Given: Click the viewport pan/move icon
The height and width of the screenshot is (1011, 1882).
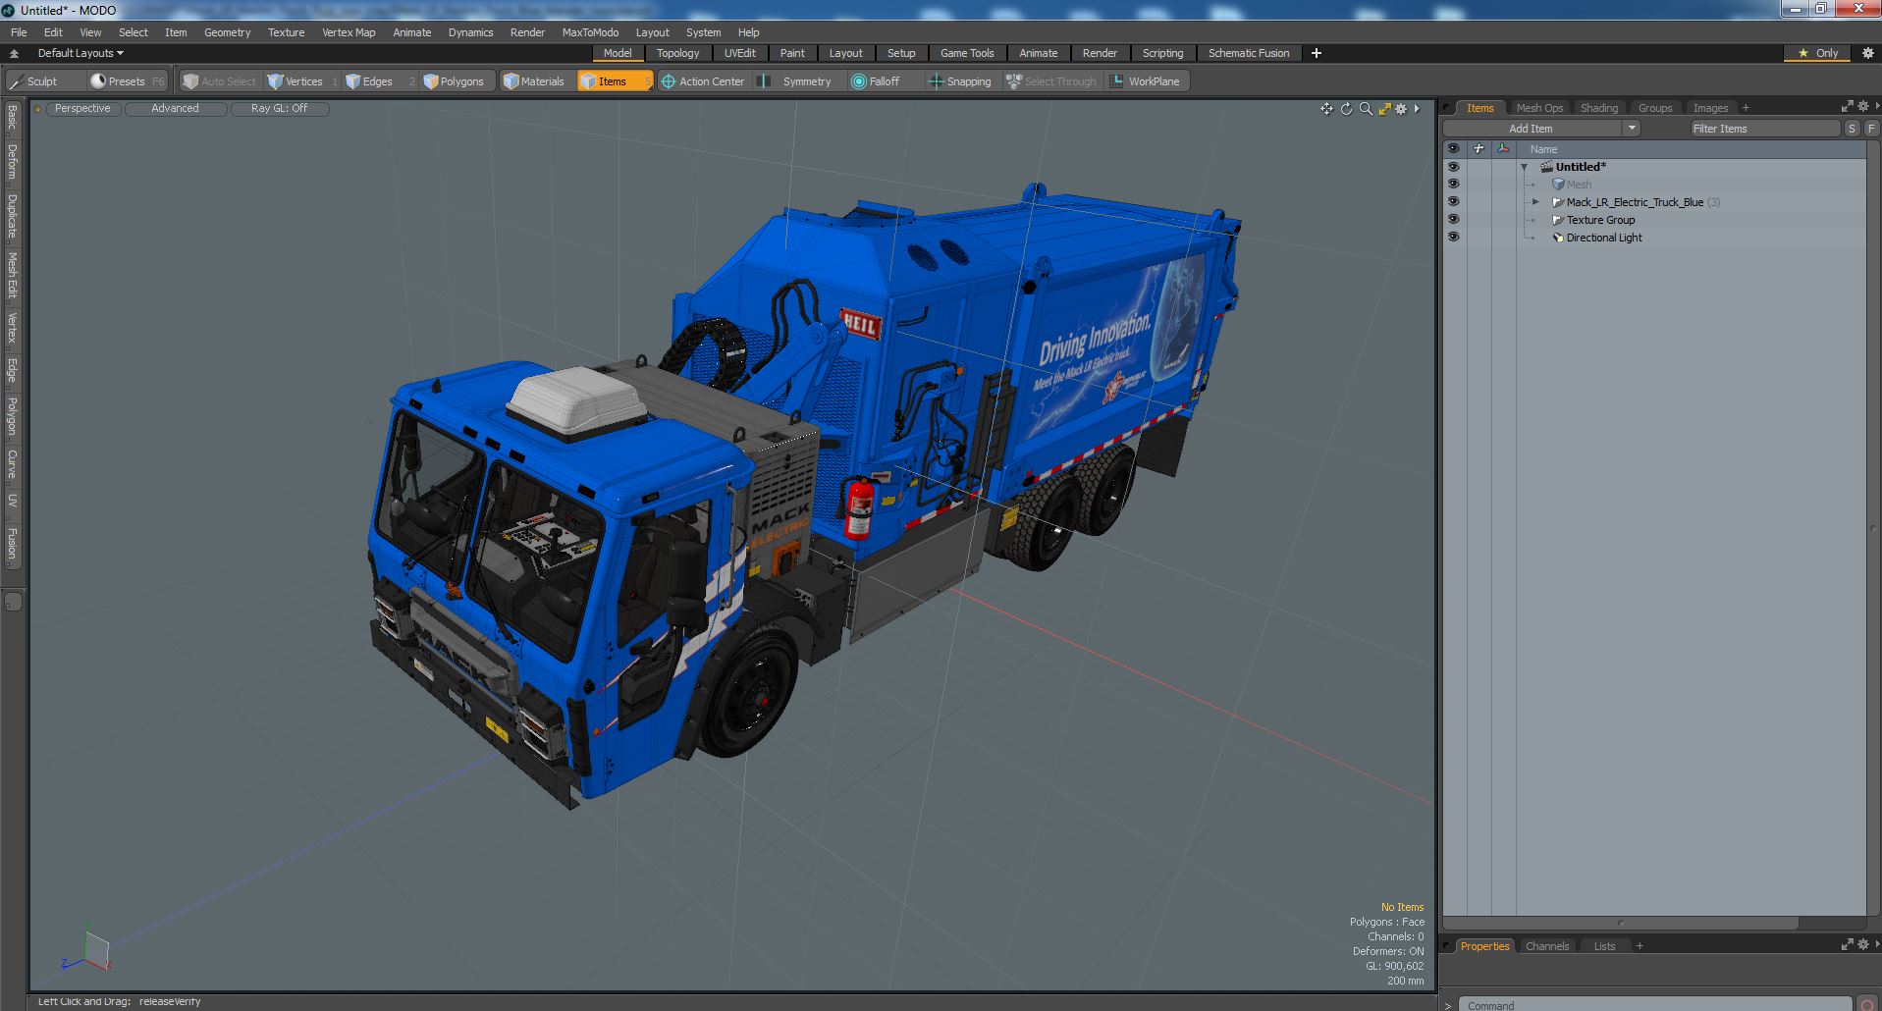Looking at the screenshot, I should click(1326, 109).
